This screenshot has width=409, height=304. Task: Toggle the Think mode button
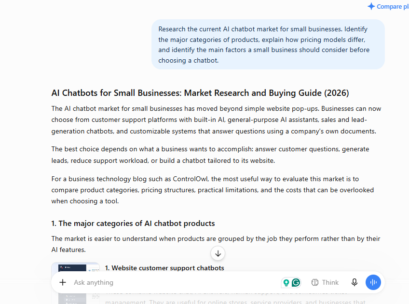pyautogui.click(x=325, y=282)
